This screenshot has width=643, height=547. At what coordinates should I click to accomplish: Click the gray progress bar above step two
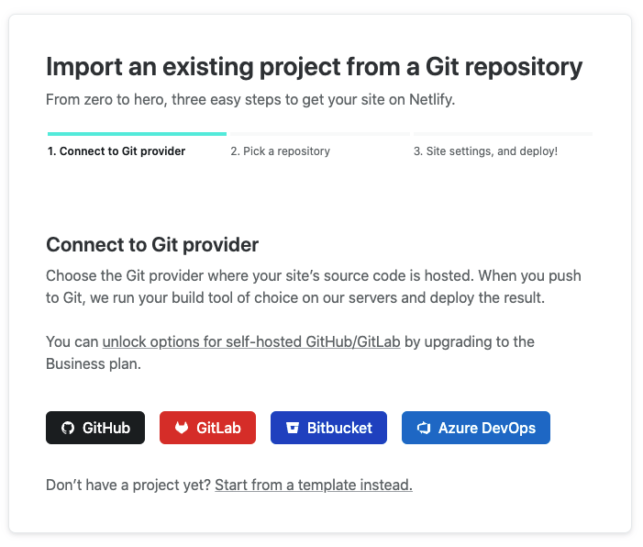(x=319, y=134)
